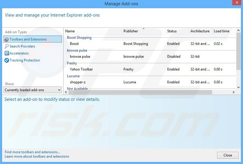Screen dimensions: 243x164
Task: Select the Yahoo Toolbar add-on
Action: 81,69
